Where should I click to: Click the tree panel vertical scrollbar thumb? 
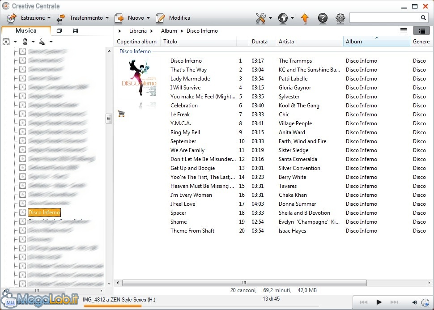pos(109,119)
